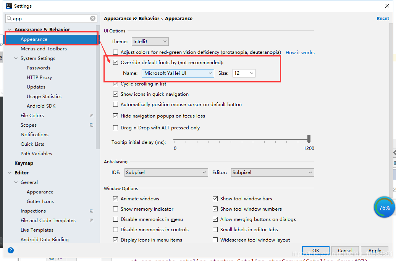The image size is (396, 261).
Task: Toggle Animate windows checkbox
Action: pyautogui.click(x=115, y=199)
